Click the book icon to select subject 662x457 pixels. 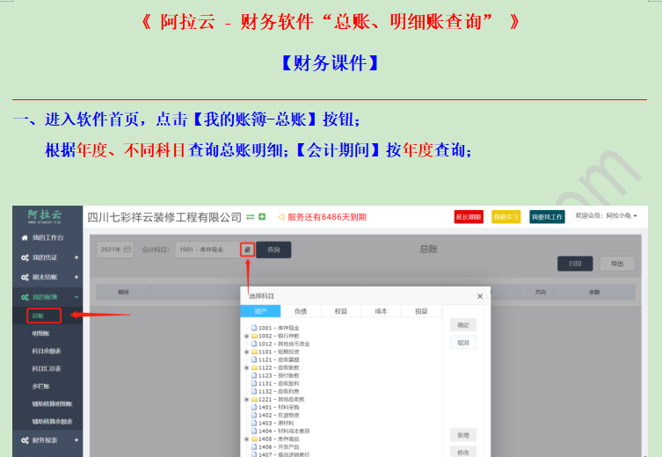tap(247, 250)
